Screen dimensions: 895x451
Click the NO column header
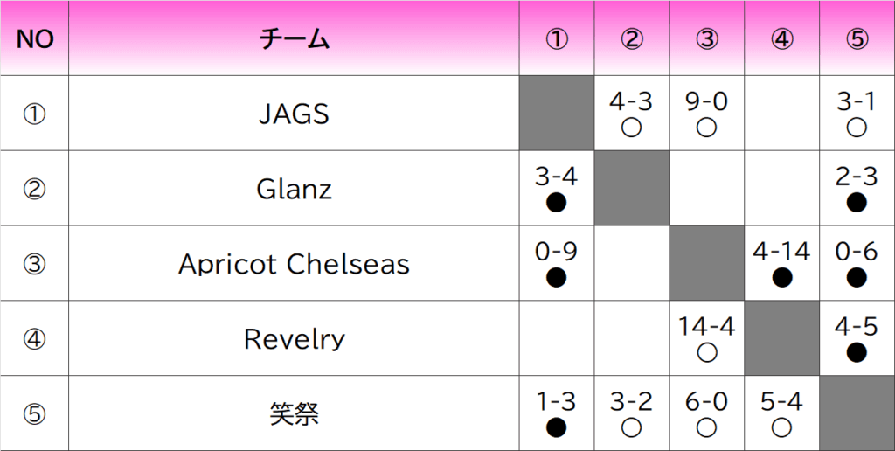coord(35,39)
